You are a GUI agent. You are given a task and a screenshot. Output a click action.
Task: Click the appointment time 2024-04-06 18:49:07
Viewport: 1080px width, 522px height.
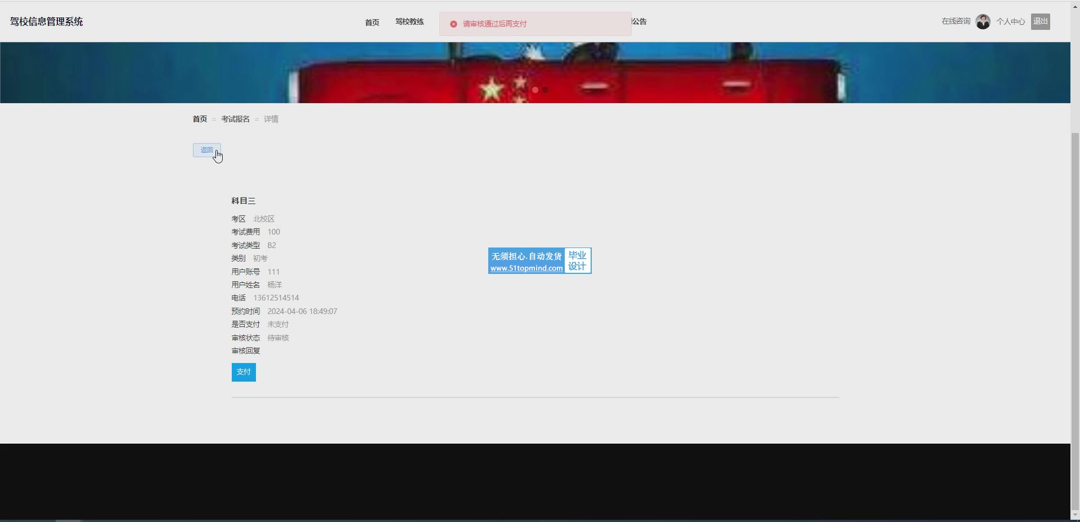(x=302, y=311)
